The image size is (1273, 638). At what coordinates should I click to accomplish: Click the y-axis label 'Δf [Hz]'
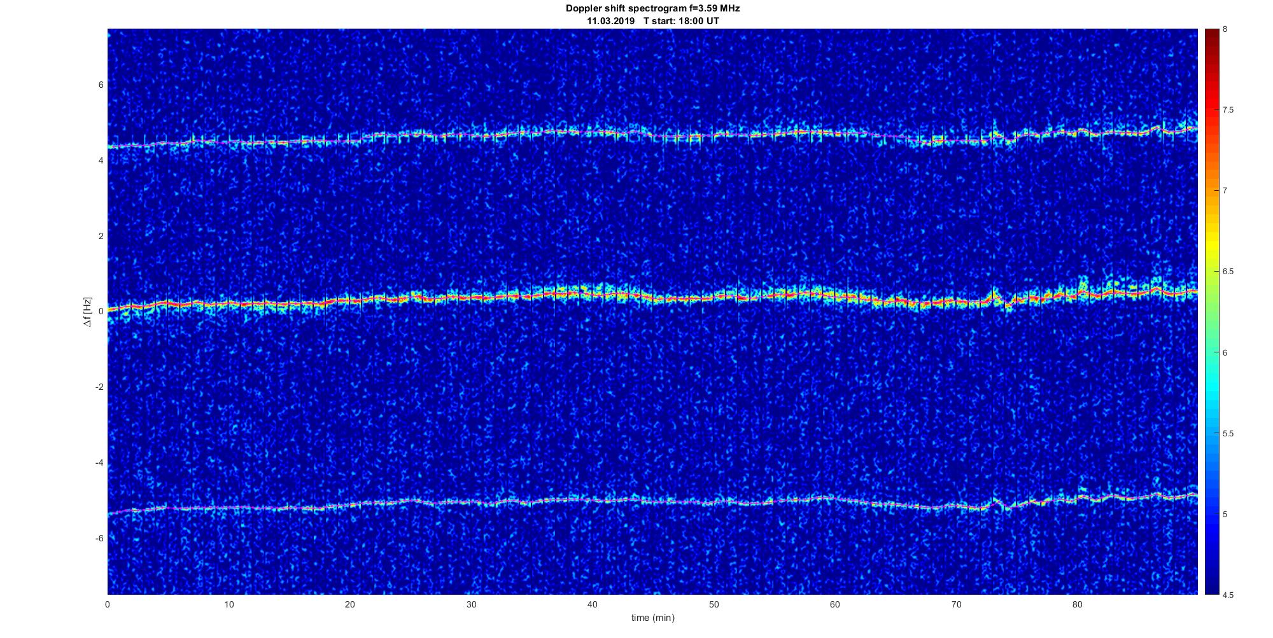pyautogui.click(x=88, y=312)
